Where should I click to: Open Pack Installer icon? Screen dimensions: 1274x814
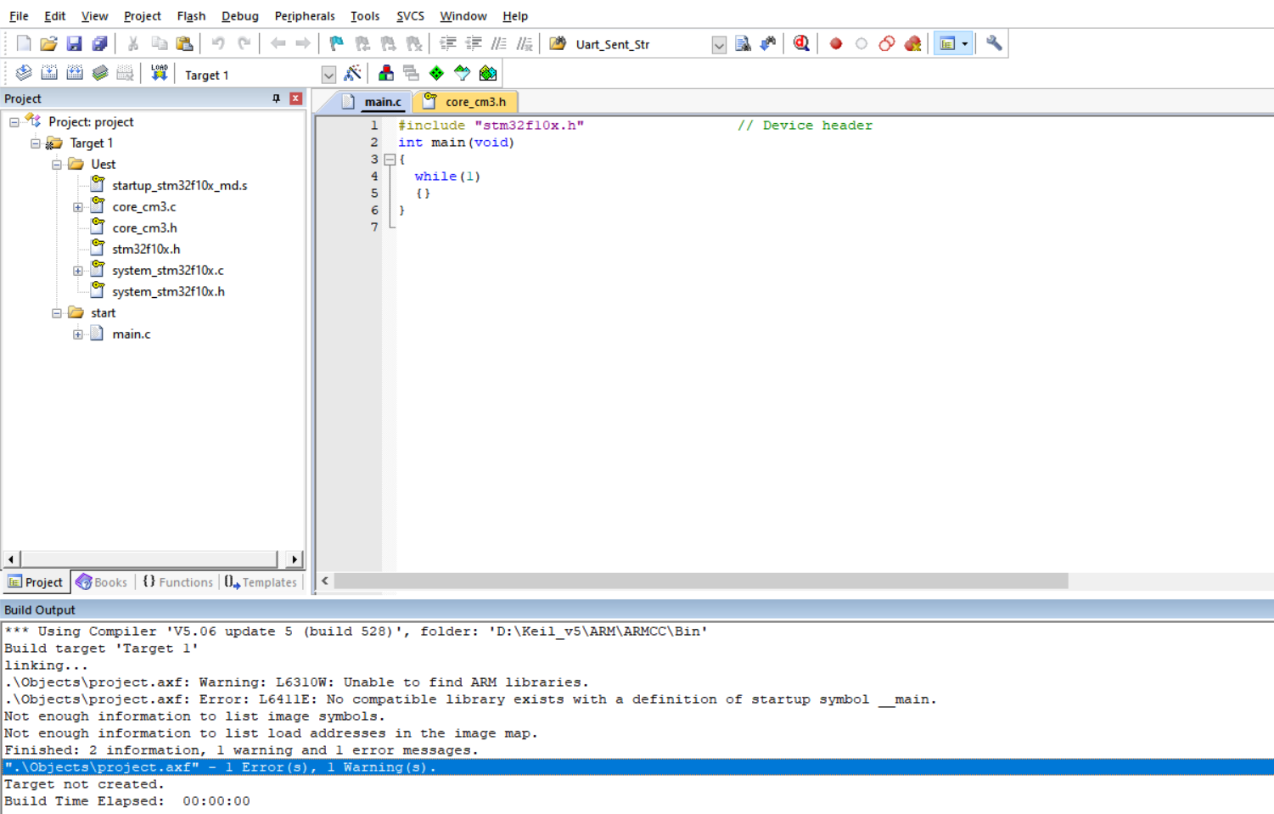pyautogui.click(x=488, y=74)
